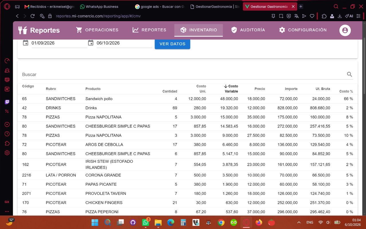The height and width of the screenshot is (229, 366).
Task: Open Opera sidebar settings gear
Action: (7, 153)
